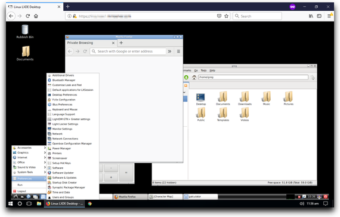Show sidebars using the toolbar icon
The image size is (340, 217).
tap(319, 16)
